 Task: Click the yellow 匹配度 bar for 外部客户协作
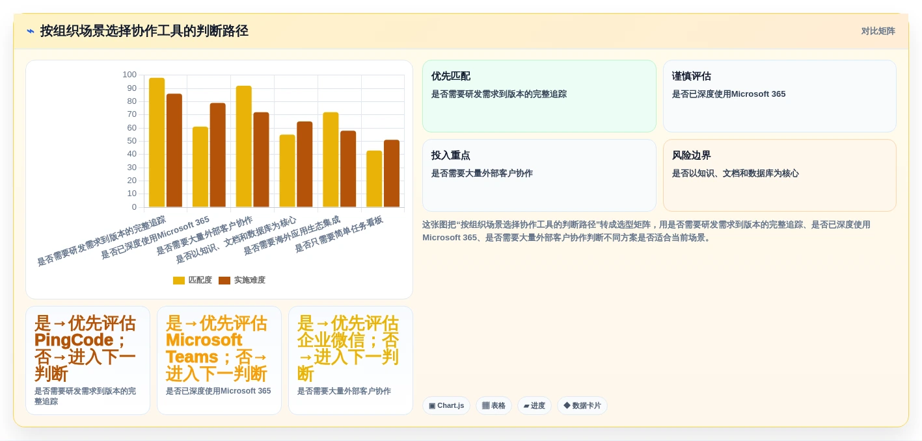tap(244, 147)
